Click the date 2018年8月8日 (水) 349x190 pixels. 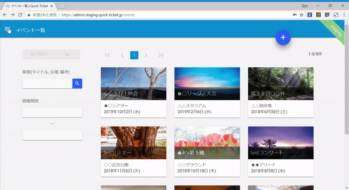268,171
